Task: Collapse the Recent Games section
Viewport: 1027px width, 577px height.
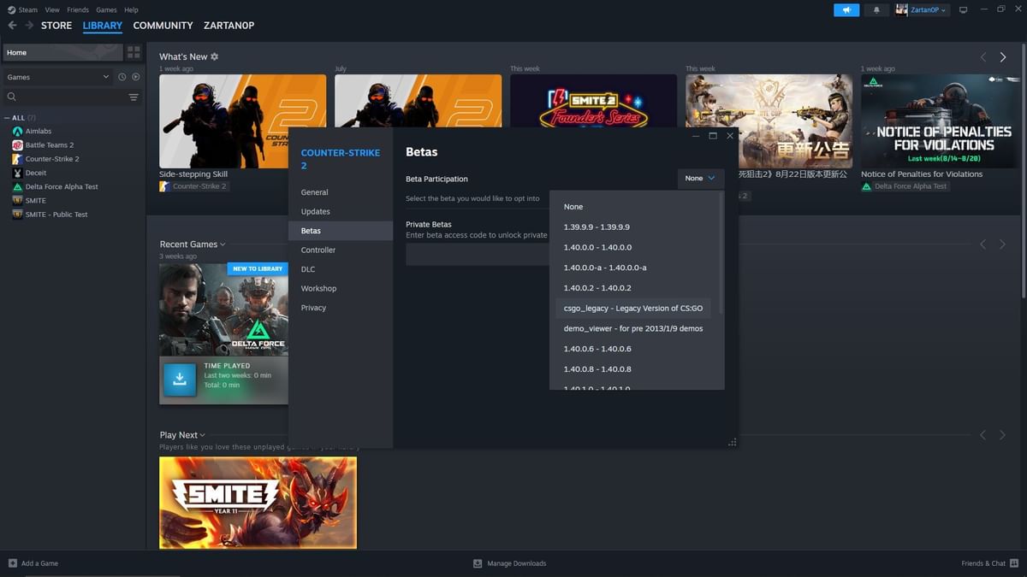Action: click(x=222, y=243)
